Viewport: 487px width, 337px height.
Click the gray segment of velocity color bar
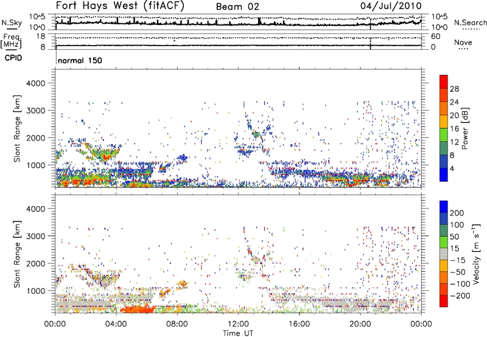pyautogui.click(x=444, y=254)
